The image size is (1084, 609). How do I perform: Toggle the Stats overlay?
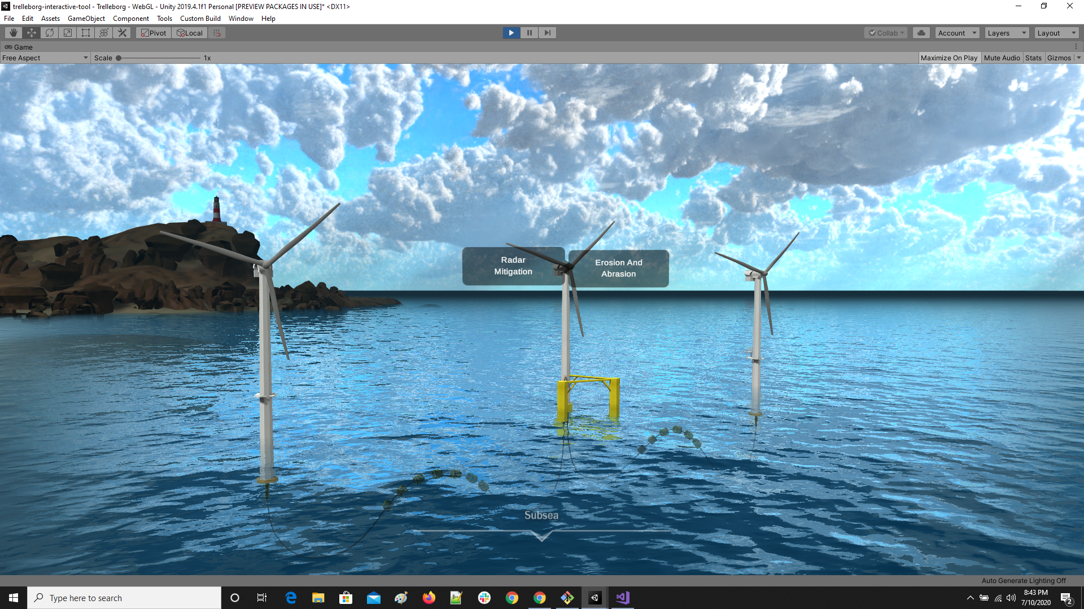(x=1033, y=58)
